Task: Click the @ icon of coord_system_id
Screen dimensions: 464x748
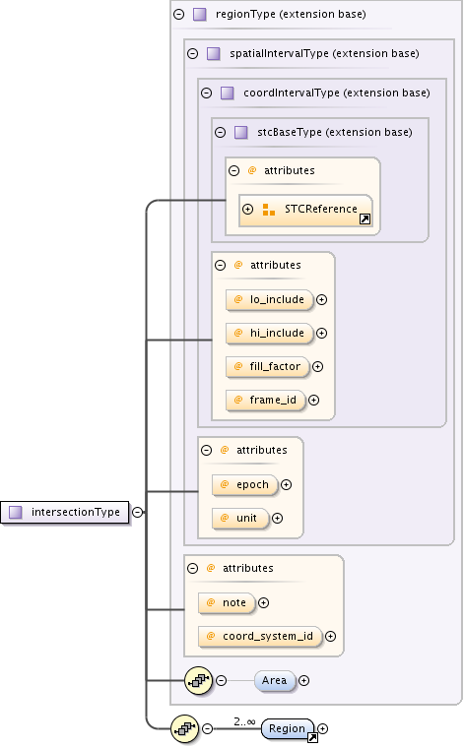Action: click(211, 637)
